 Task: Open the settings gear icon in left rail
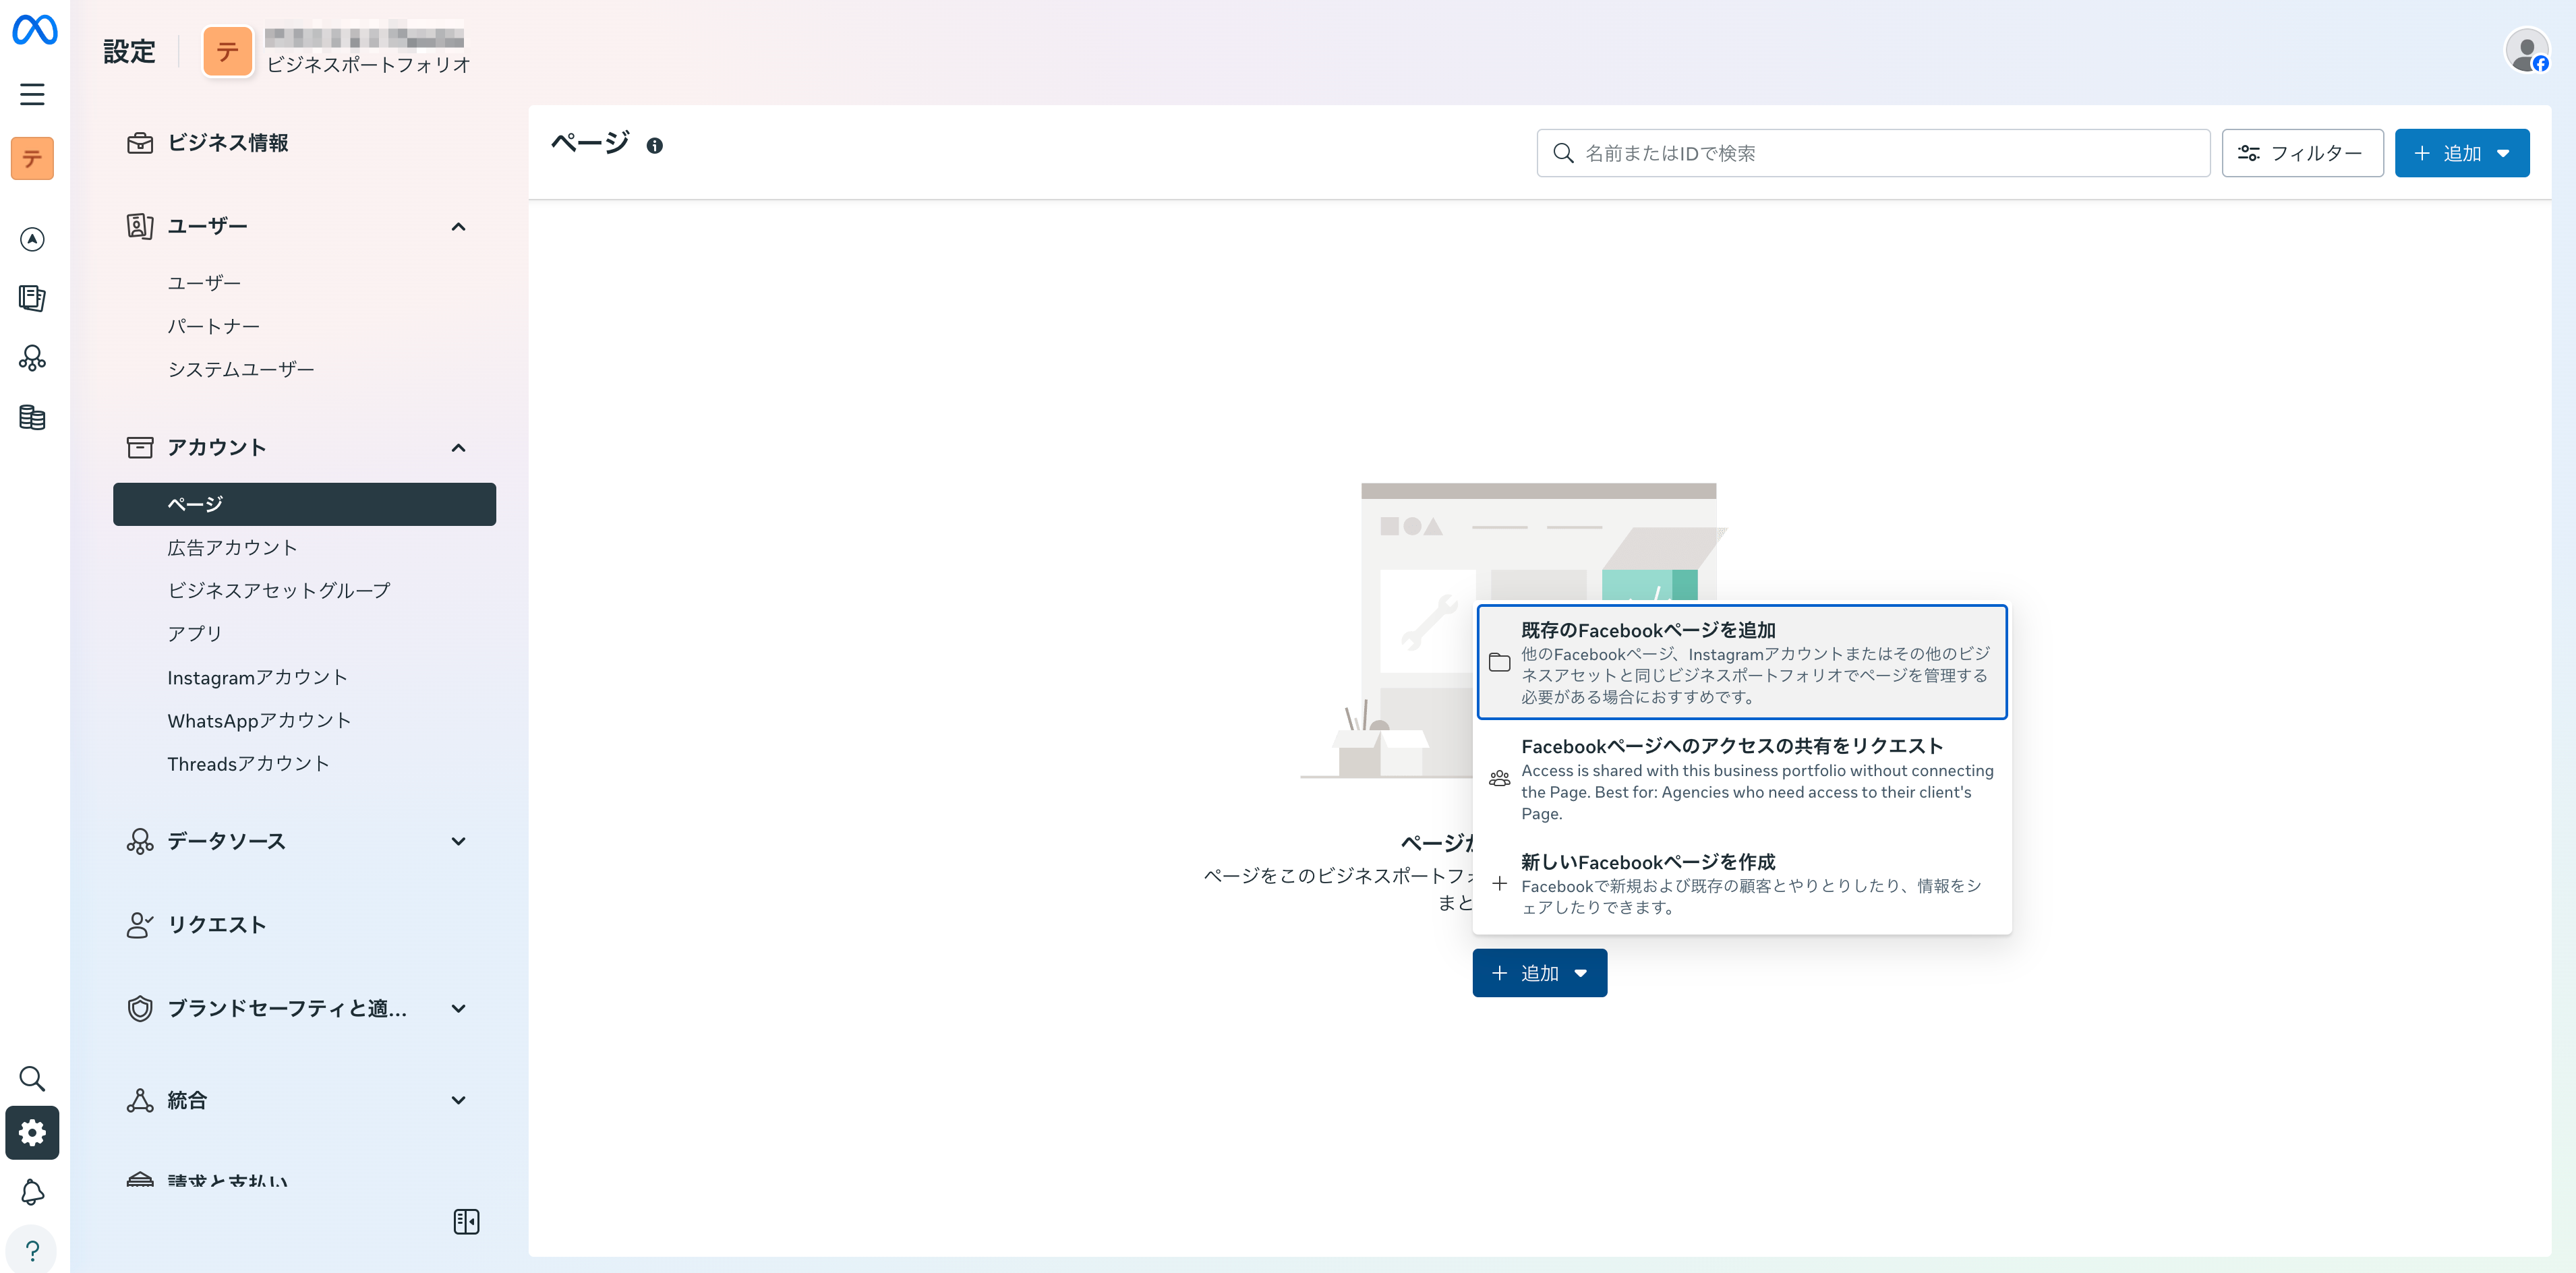[32, 1132]
